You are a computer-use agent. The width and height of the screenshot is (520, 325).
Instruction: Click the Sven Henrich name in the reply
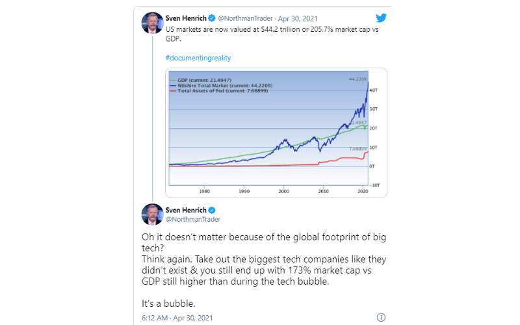[186, 210]
